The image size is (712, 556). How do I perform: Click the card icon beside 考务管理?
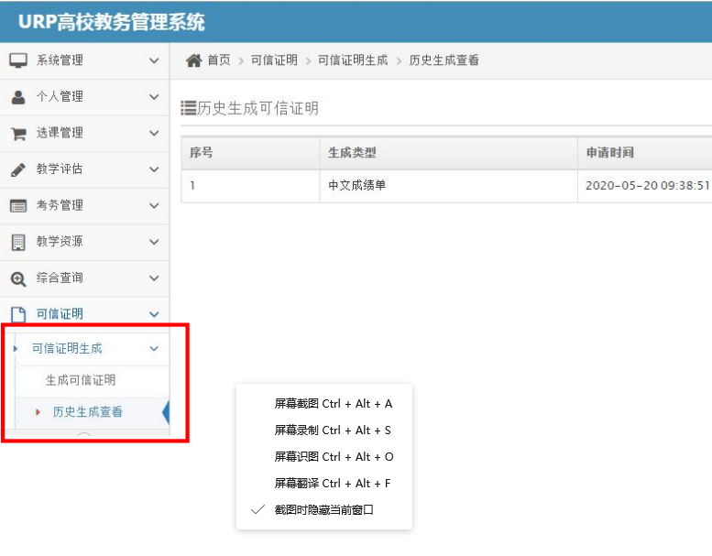18,206
